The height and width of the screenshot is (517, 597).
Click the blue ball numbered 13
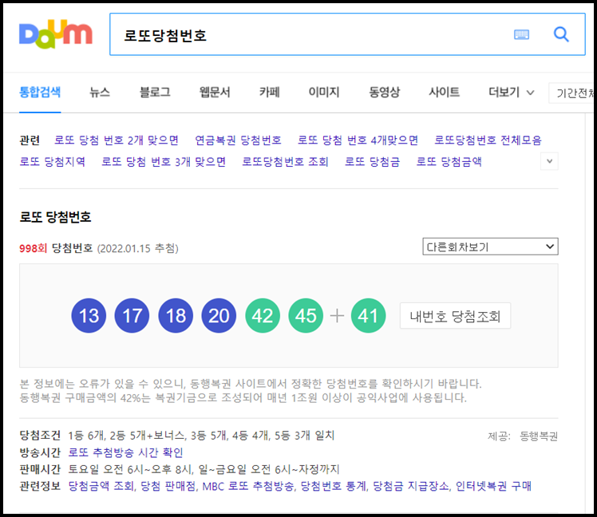coord(89,316)
